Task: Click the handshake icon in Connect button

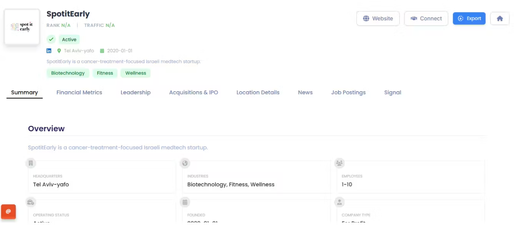Action: click(414, 18)
